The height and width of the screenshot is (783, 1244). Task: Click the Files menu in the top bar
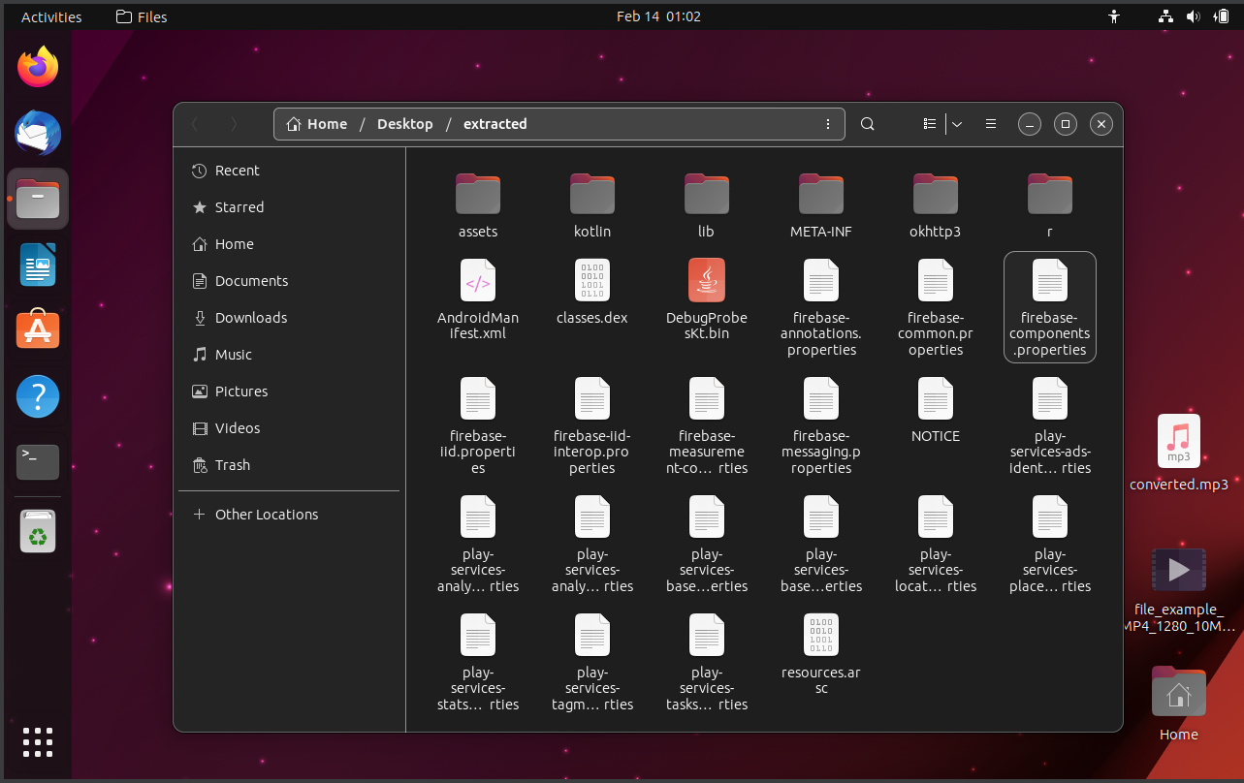[x=141, y=16]
